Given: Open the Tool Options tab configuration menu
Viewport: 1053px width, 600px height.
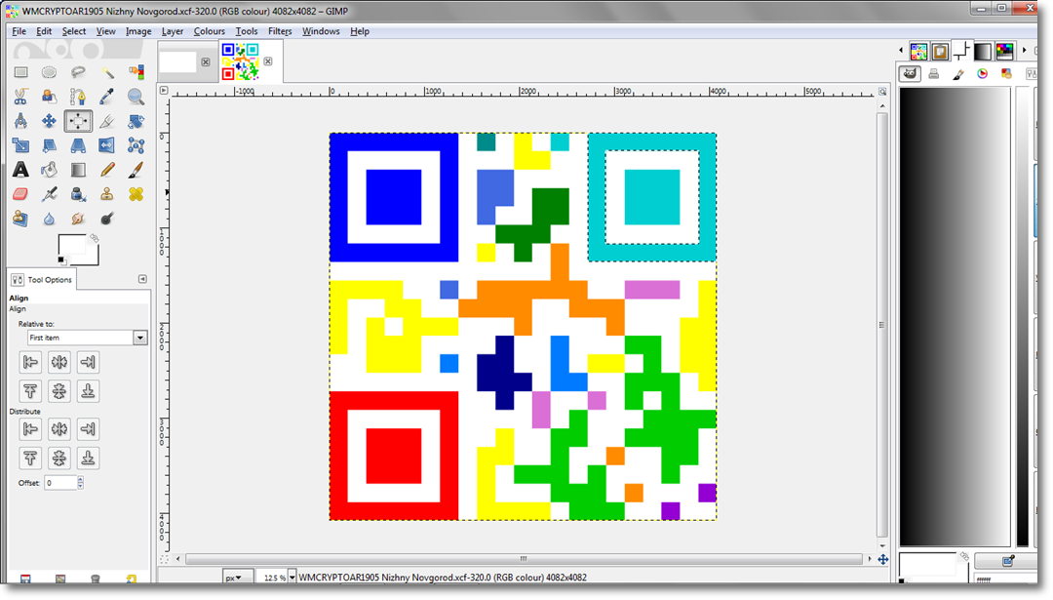Looking at the screenshot, I should 142,279.
